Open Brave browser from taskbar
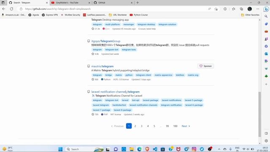Viewport: 270px width, 152px height. coord(147,149)
